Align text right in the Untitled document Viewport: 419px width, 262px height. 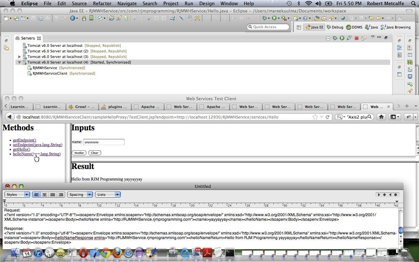click(61, 195)
